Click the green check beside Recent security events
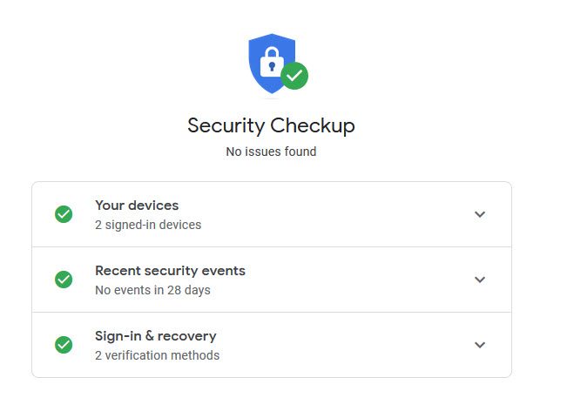 coord(64,280)
